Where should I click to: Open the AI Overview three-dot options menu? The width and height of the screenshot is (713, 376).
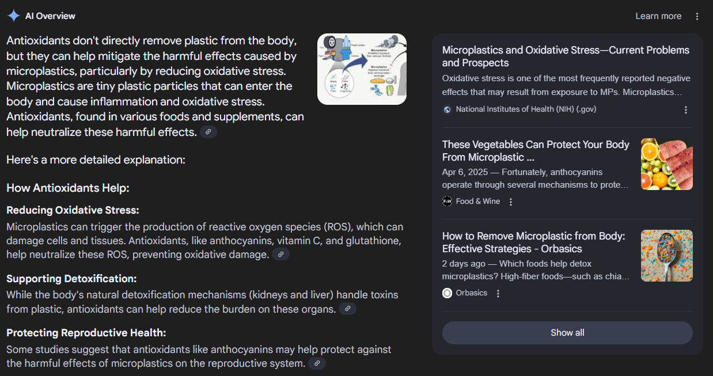697,16
